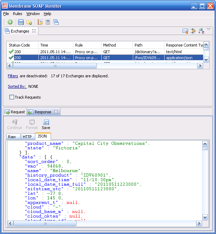Click the green add rule toolbar icon
Image resolution: width=216 pixels, height=234 pixels.
(10, 22)
